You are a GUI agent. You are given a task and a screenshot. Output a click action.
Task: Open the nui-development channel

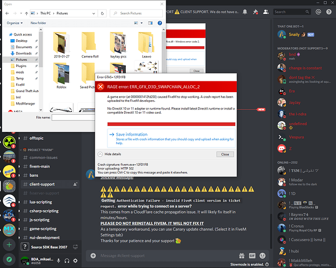[45, 237]
